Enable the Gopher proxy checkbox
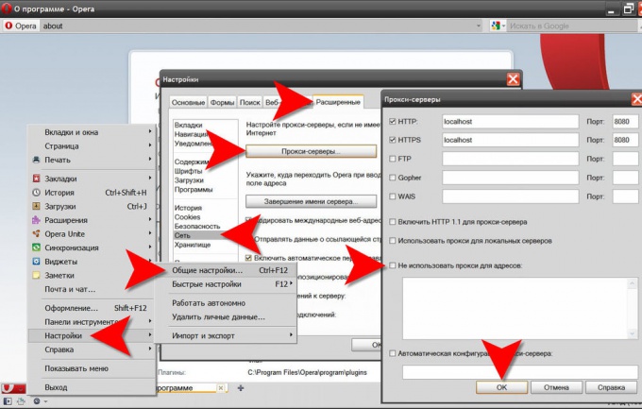This screenshot has width=642, height=409. [x=392, y=178]
